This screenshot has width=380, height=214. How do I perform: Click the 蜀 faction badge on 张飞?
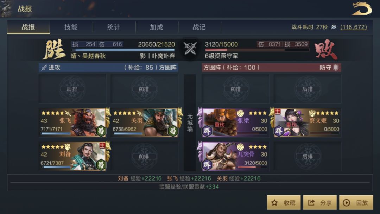click(x=101, y=131)
